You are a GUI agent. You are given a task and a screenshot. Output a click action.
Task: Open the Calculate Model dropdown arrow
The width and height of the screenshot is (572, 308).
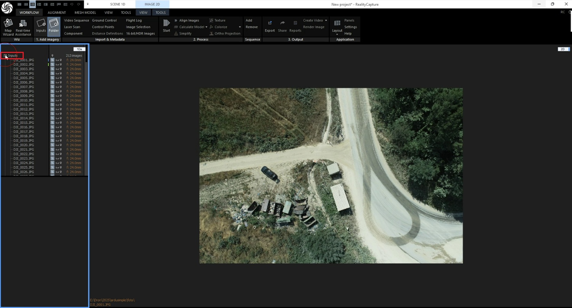click(x=206, y=27)
